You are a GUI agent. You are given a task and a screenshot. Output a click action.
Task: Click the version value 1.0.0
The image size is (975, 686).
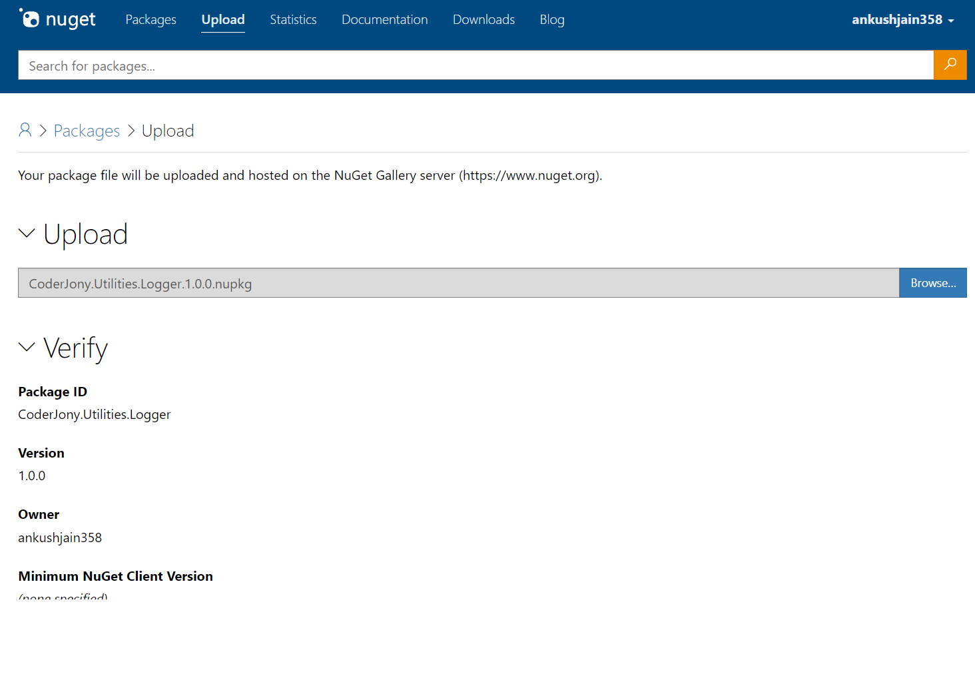point(32,476)
